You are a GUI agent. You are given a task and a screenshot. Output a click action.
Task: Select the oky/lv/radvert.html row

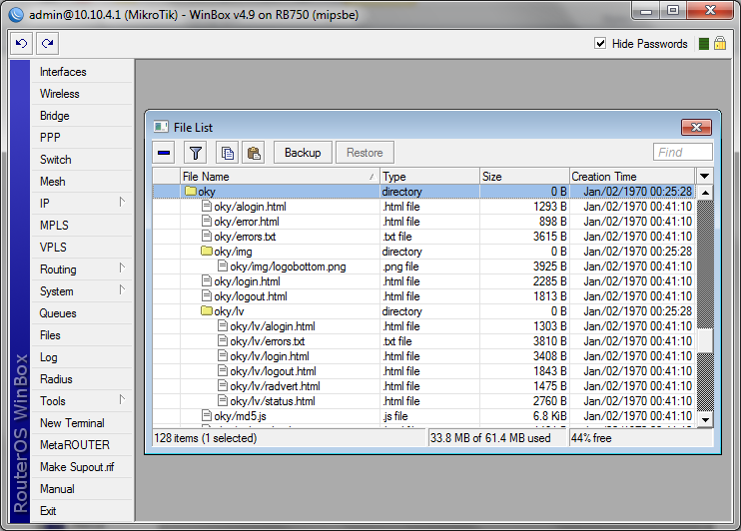pos(423,386)
